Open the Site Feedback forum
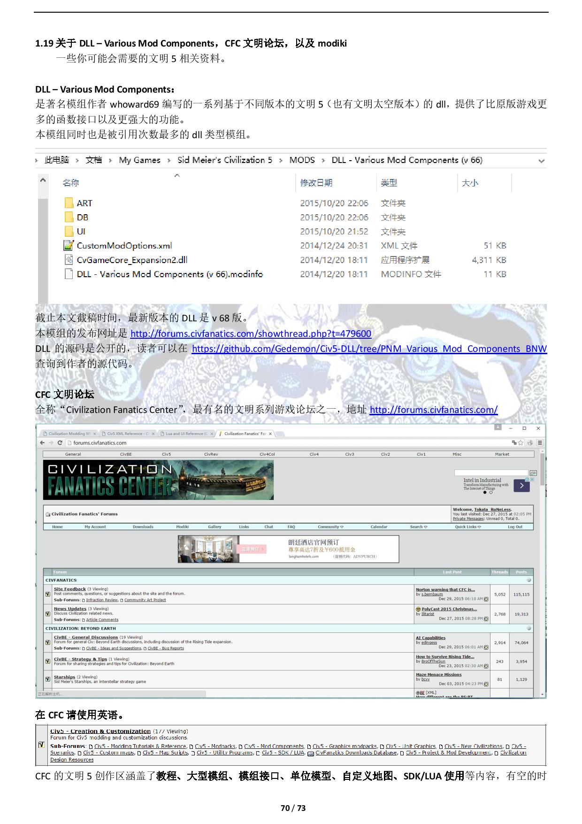 pos(70,589)
